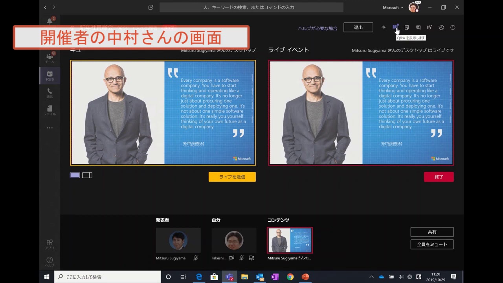Click the Windows taskbar search box
The width and height of the screenshot is (503, 283).
coord(107,277)
